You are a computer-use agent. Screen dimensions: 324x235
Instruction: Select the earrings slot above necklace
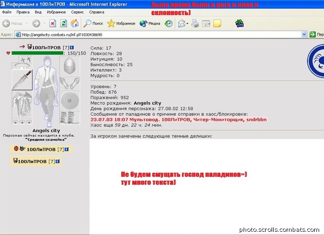point(26,59)
